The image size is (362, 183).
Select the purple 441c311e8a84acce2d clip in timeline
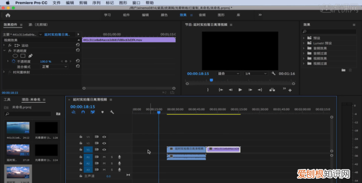223,149
